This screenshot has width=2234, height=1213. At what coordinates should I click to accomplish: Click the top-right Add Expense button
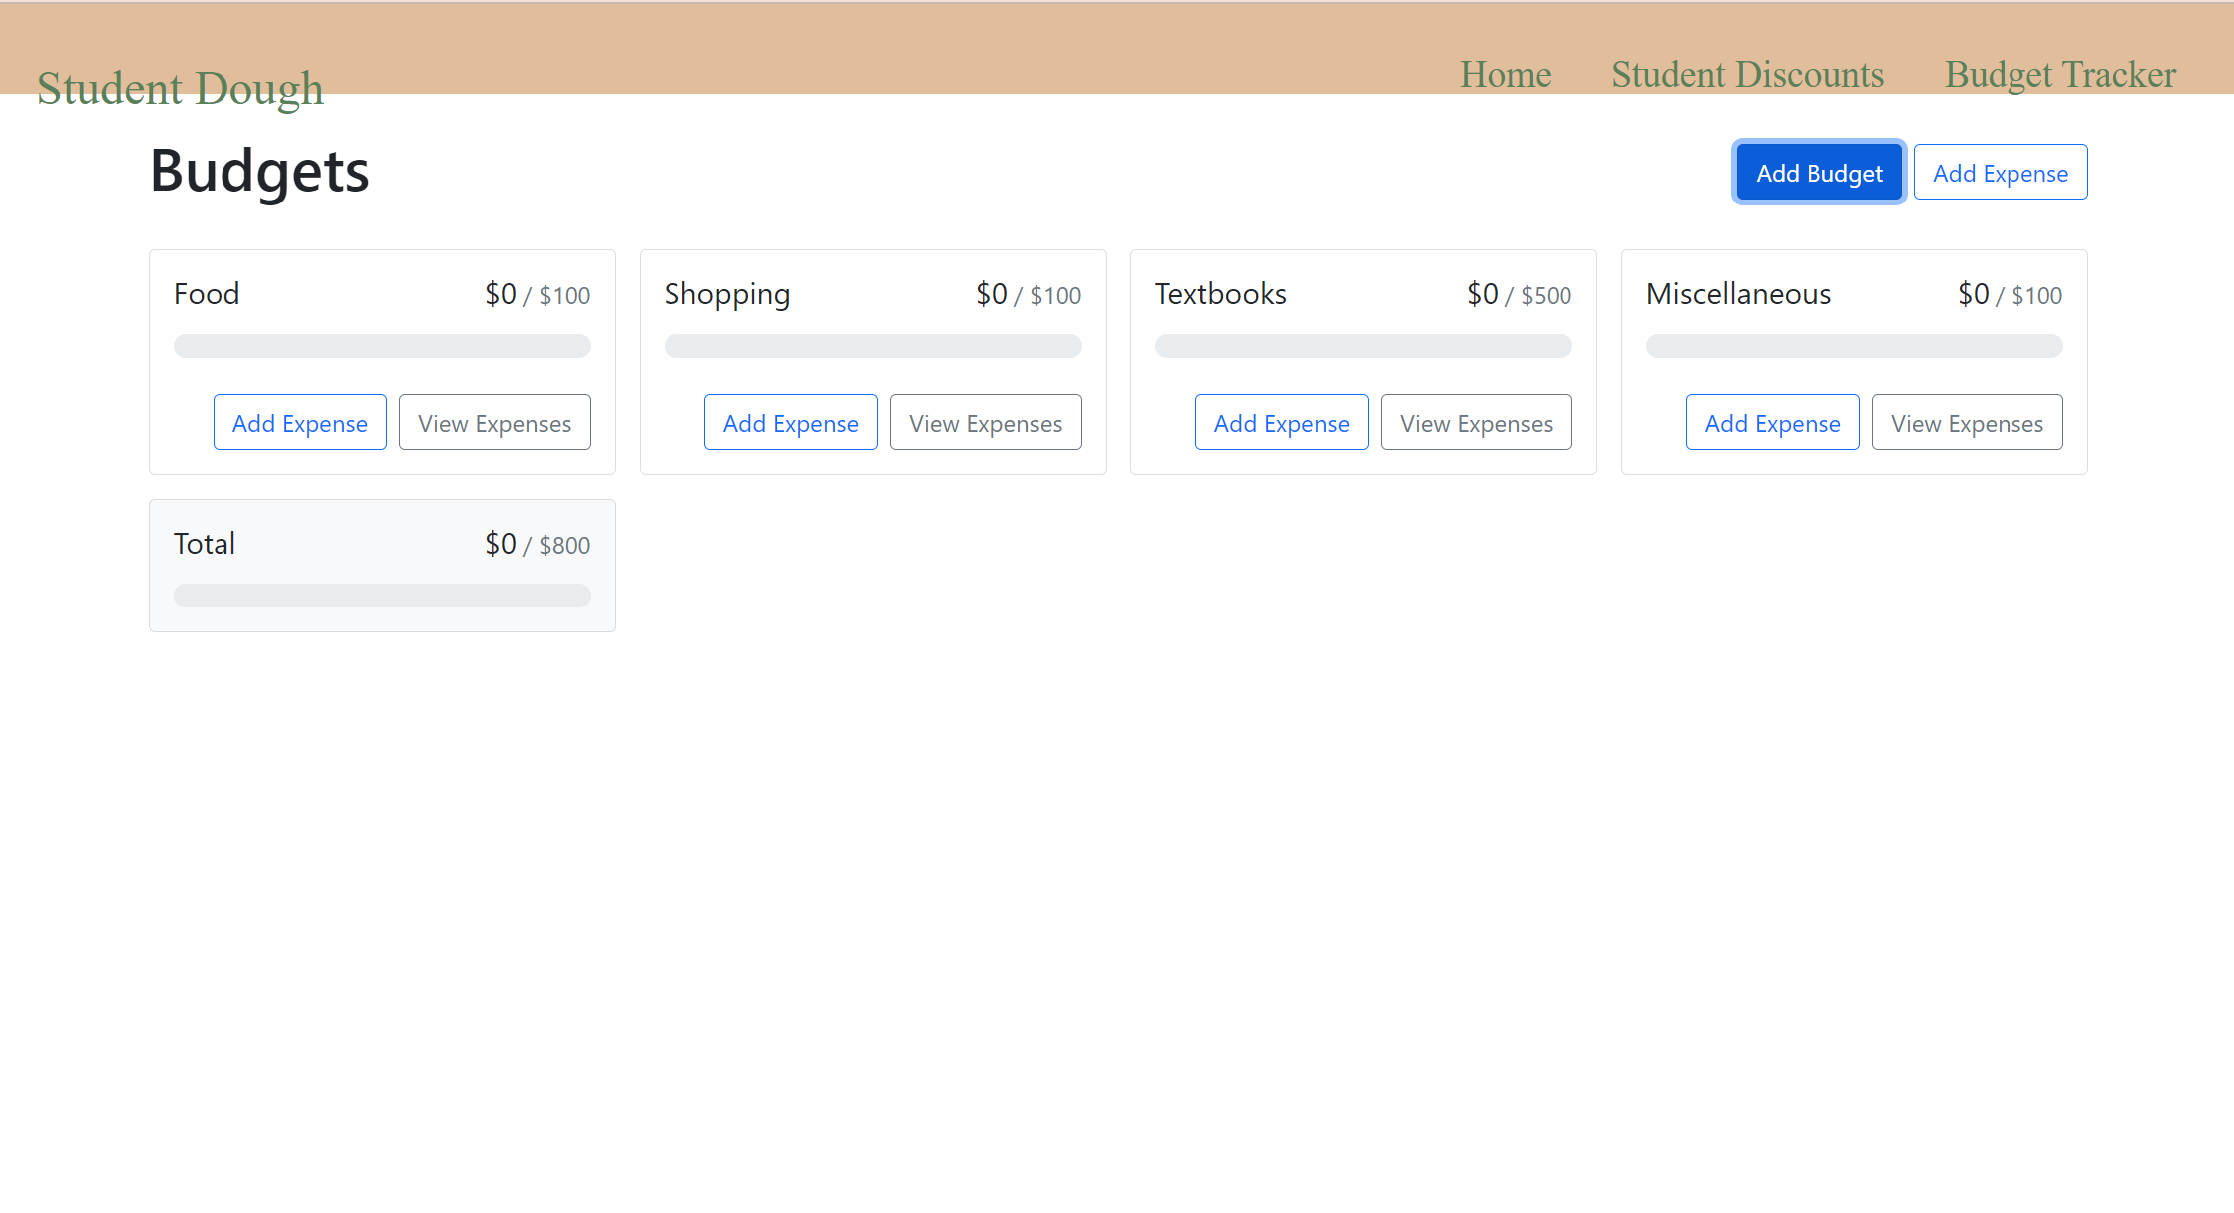pyautogui.click(x=2000, y=173)
